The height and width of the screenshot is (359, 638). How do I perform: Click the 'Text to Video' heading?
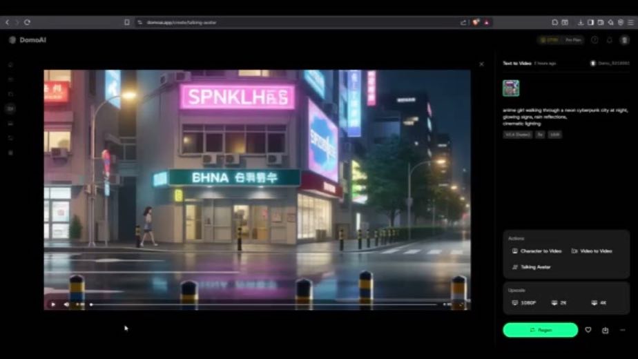point(517,63)
